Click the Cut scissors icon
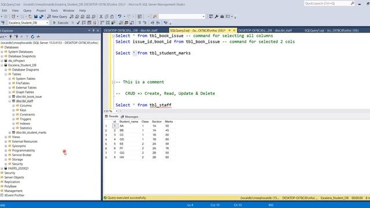 [101, 17]
